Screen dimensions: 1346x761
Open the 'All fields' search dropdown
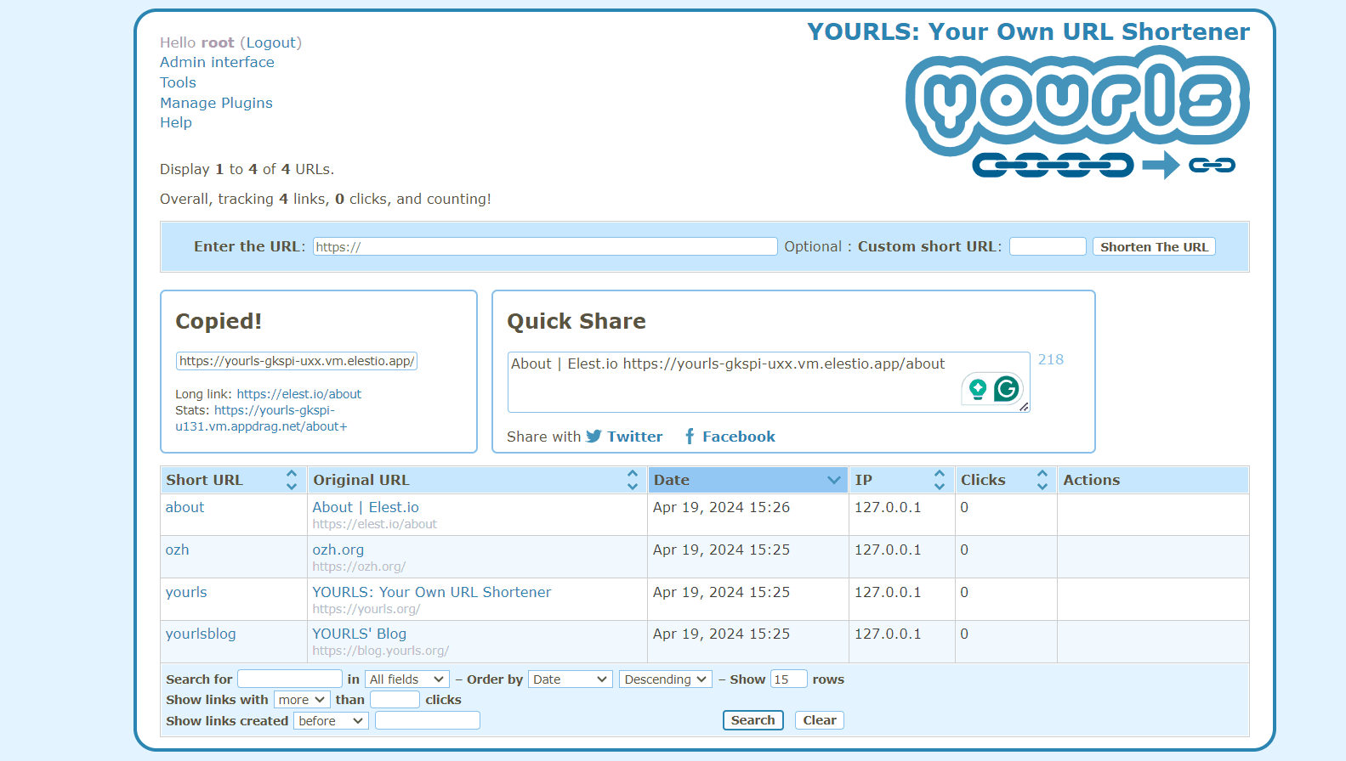pyautogui.click(x=406, y=679)
